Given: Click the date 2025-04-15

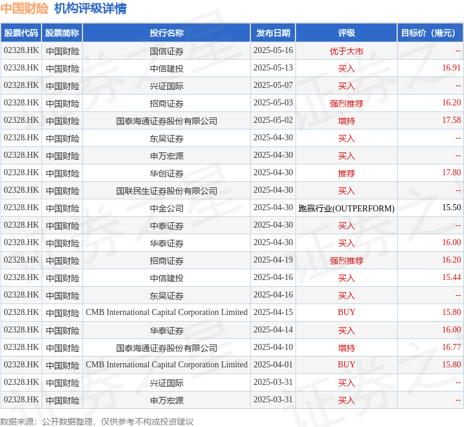Looking at the screenshot, I should pos(273,313).
